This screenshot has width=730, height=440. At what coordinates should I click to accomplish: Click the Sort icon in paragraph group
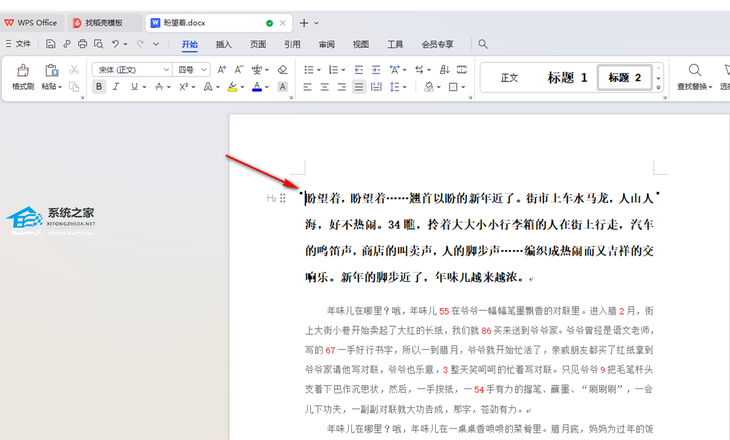[x=445, y=70]
